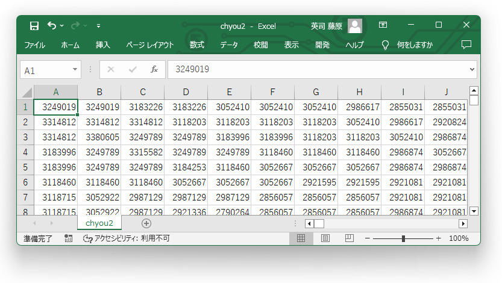Open the ホーム ribbon tab
502x283 pixels.
click(70, 45)
